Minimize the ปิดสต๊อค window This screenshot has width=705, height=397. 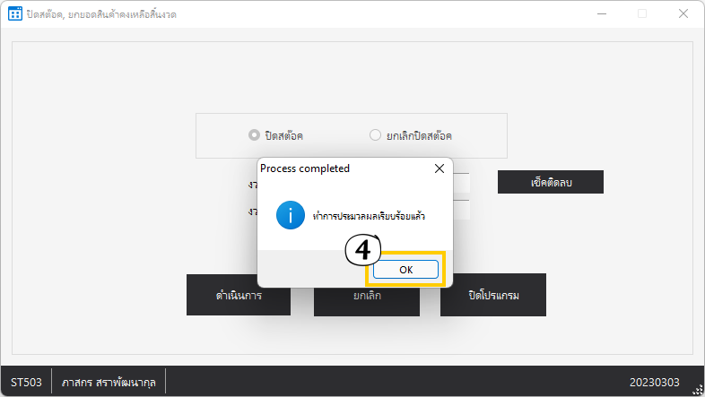click(600, 14)
